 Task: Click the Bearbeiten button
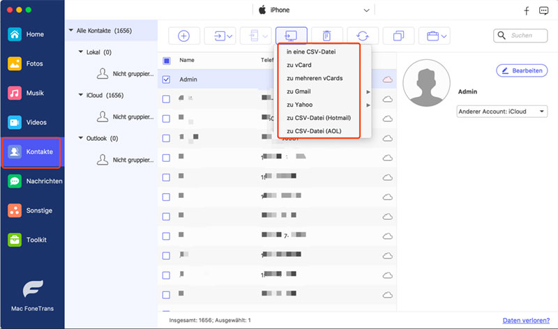click(x=522, y=70)
